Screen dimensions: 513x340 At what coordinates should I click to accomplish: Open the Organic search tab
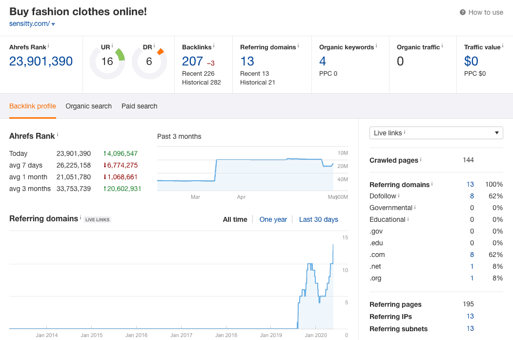(x=88, y=106)
